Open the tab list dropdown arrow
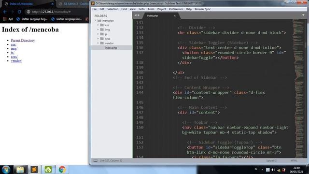309x174 pixels. point(303,15)
